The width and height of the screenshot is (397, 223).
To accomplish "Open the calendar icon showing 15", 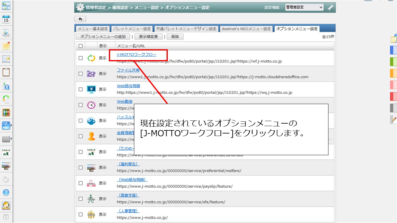I will [x=6, y=19].
